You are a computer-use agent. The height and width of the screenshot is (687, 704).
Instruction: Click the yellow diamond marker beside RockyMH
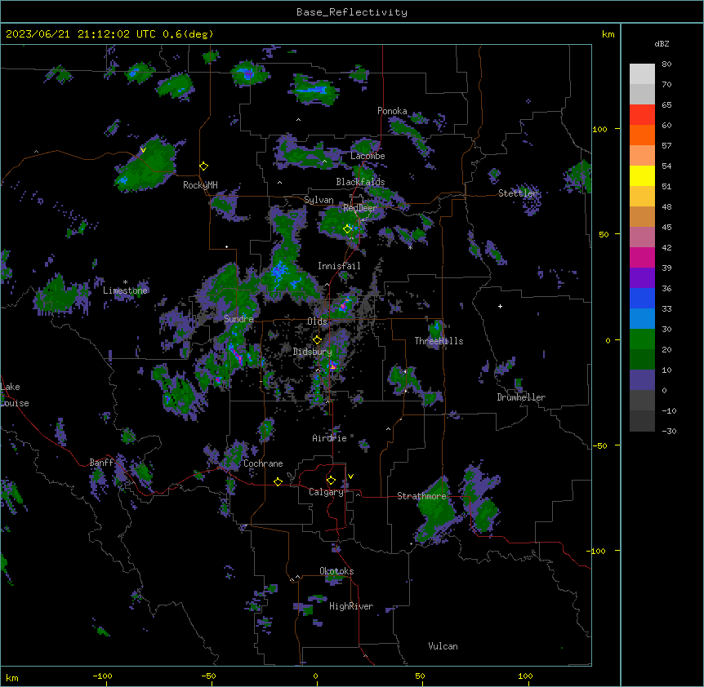204,166
